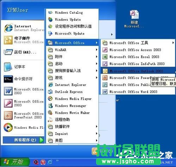This screenshot has height=167, width=176.
Task: Open pinned Microsoft Office Access 2003 shortcut
Action: click(24, 103)
